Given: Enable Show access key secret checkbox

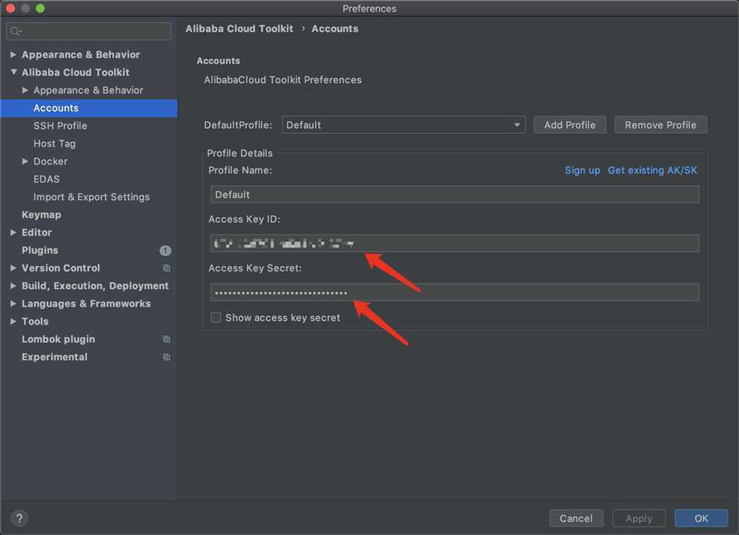Looking at the screenshot, I should point(216,317).
